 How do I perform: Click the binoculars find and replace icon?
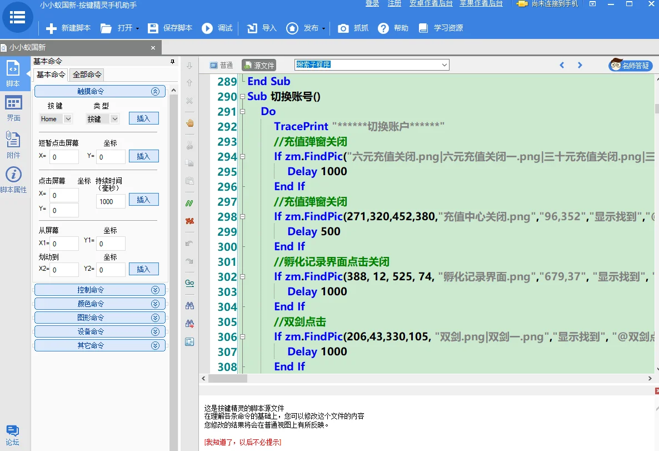[189, 324]
